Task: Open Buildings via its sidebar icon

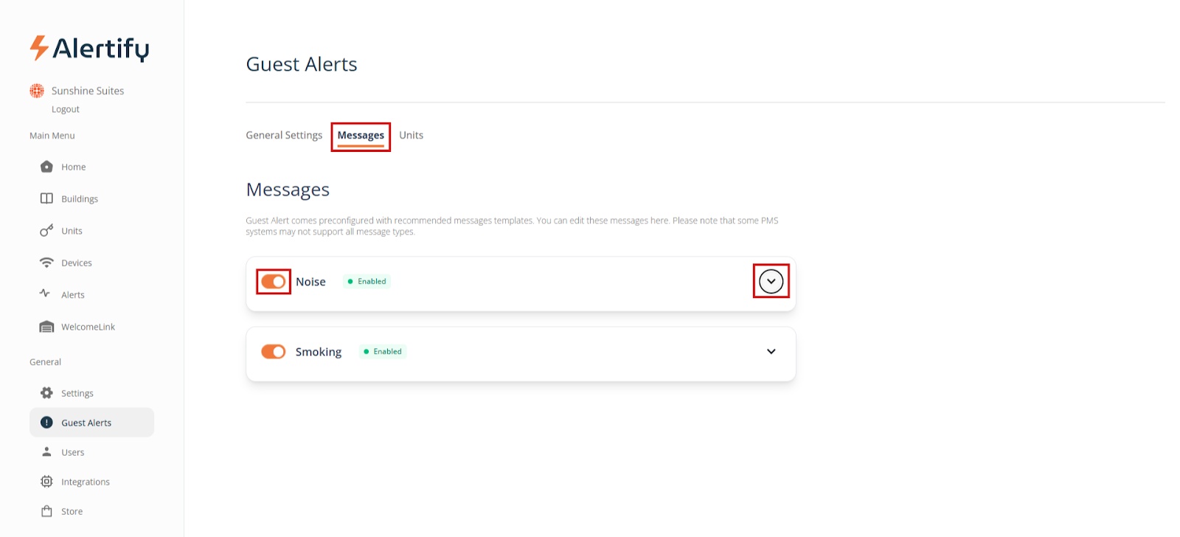Action: pyautogui.click(x=46, y=198)
